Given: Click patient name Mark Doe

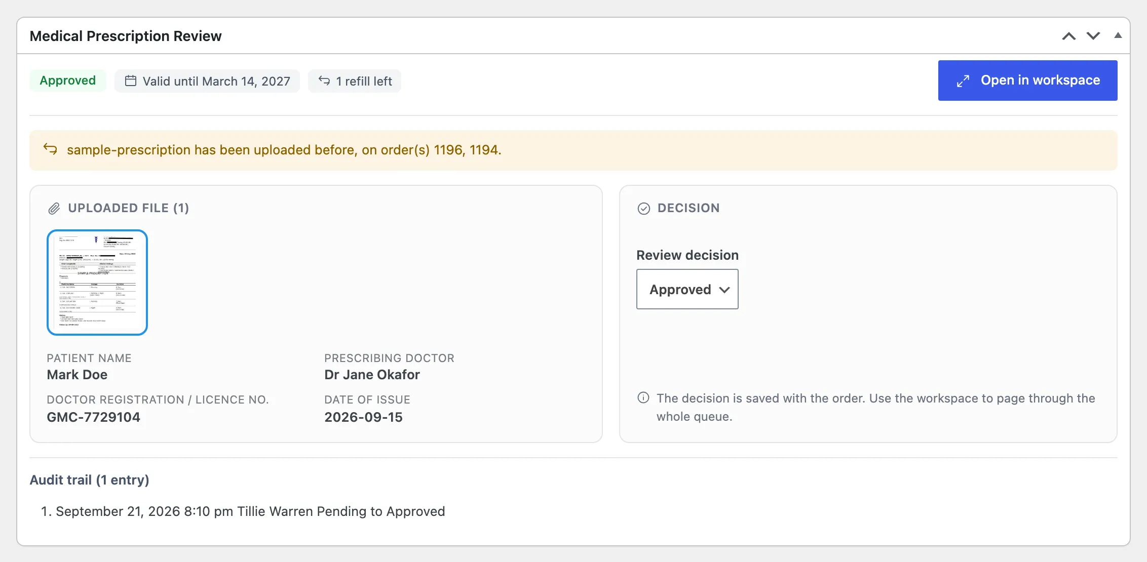Looking at the screenshot, I should 77,375.
